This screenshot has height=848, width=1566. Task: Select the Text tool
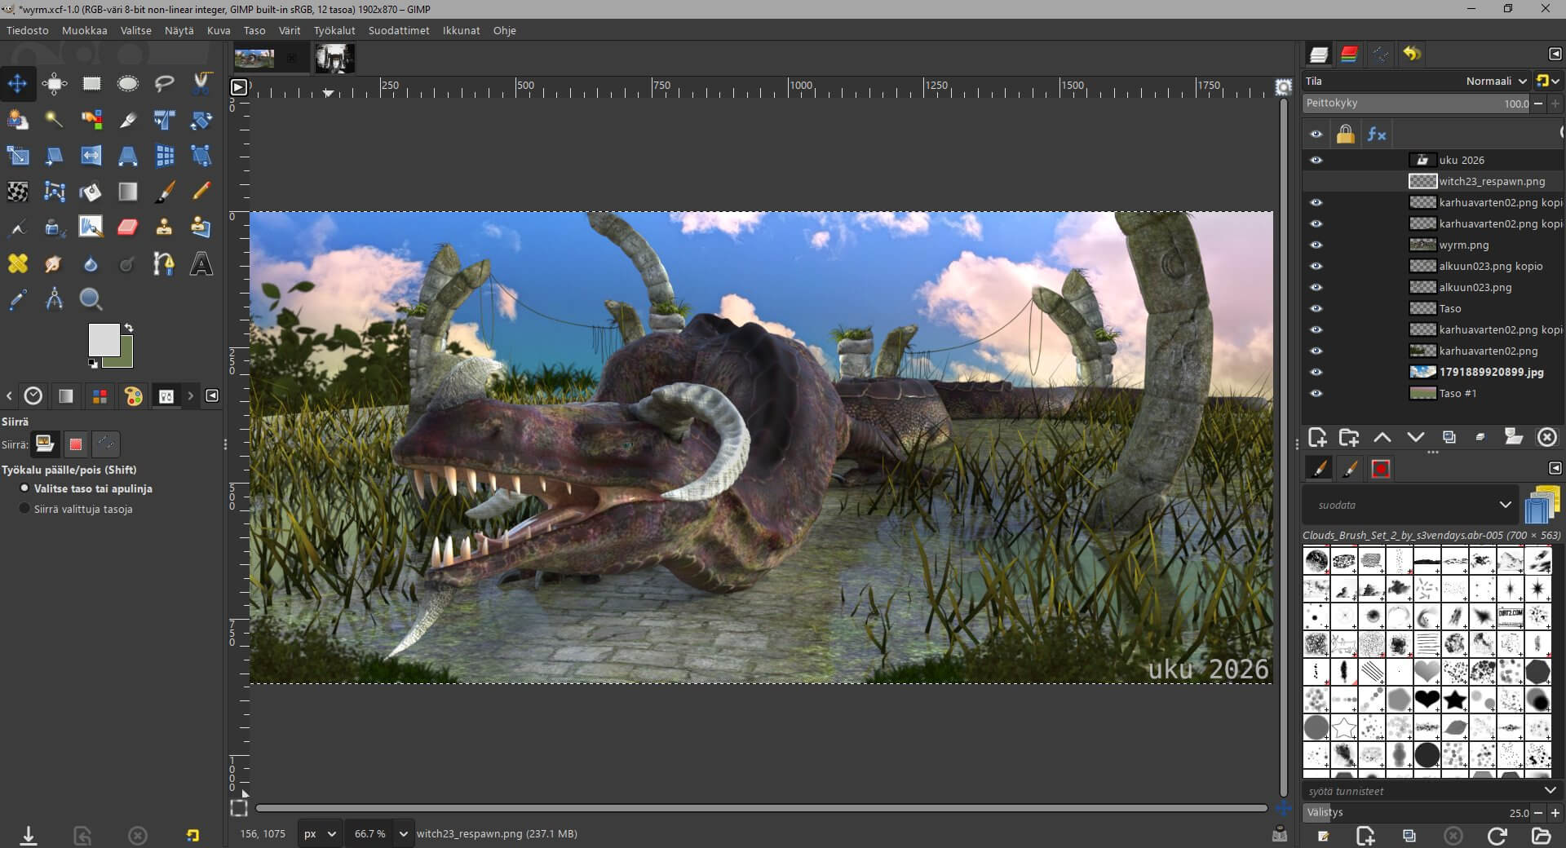[x=201, y=264]
